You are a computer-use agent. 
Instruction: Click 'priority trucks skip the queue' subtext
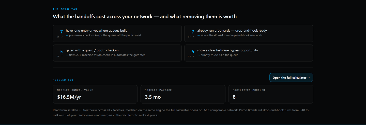(x=218, y=55)
